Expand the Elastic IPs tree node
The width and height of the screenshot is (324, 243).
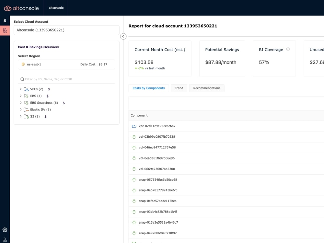20,110
